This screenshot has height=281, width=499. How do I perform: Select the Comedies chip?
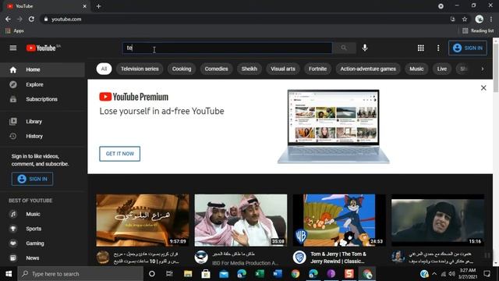pos(216,69)
